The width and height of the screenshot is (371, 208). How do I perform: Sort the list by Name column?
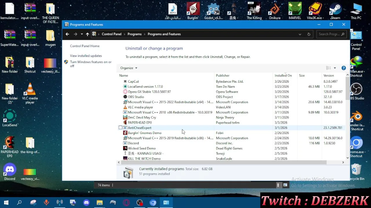tap(166, 75)
